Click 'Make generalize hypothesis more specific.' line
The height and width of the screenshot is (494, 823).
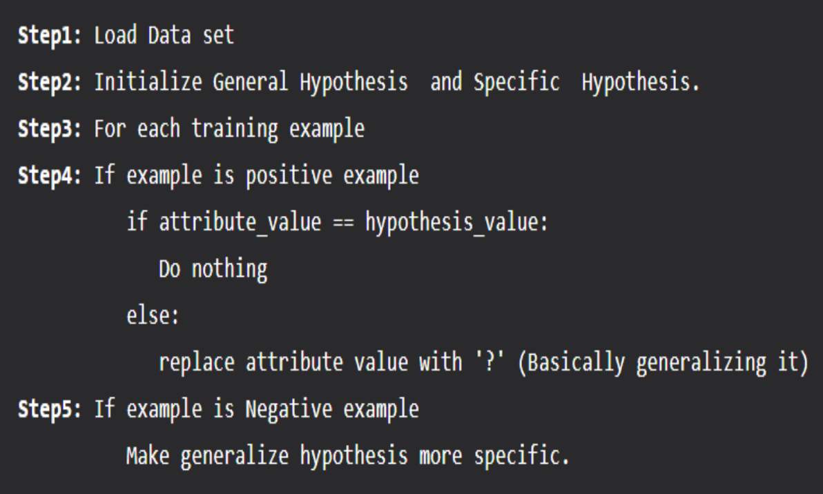[x=348, y=456]
